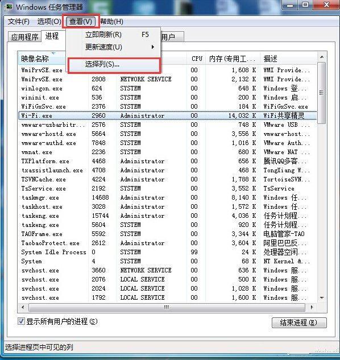Maximize the Task Manager window

[305, 5]
